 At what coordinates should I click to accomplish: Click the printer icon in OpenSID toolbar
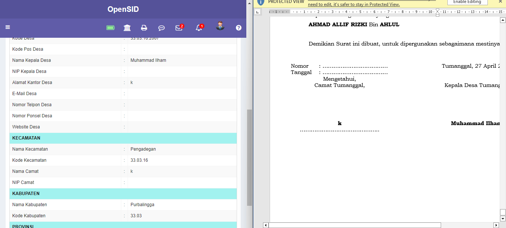click(x=144, y=27)
